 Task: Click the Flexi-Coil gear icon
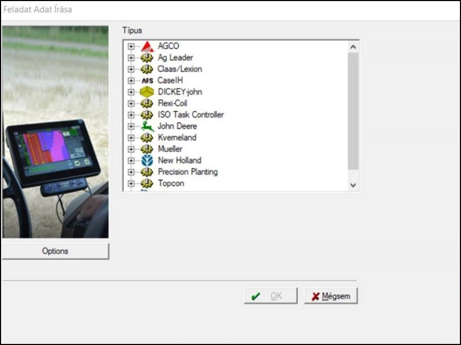pyautogui.click(x=147, y=103)
